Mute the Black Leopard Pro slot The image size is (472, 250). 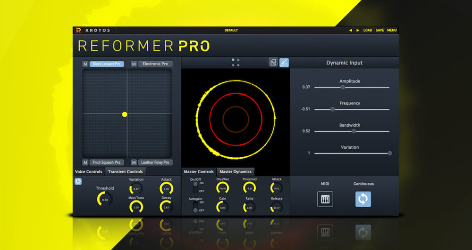85,64
